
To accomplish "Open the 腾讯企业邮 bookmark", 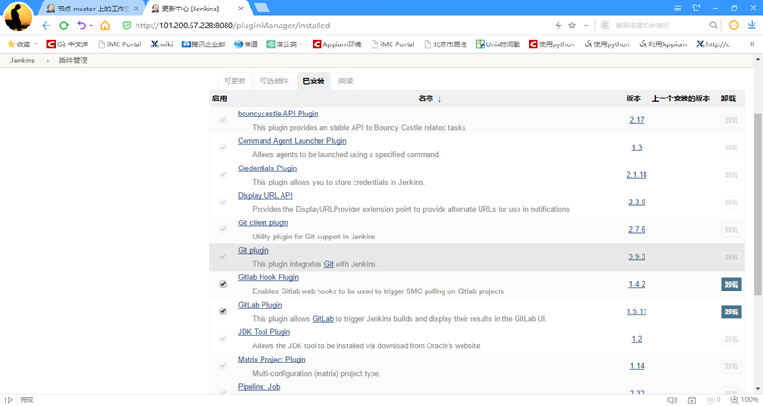I will [x=203, y=44].
